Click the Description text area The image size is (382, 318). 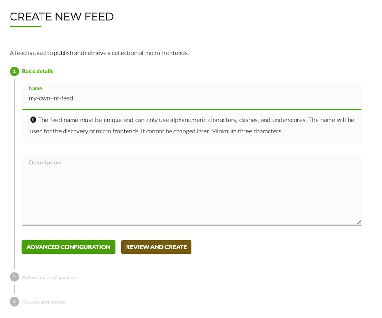[192, 190]
